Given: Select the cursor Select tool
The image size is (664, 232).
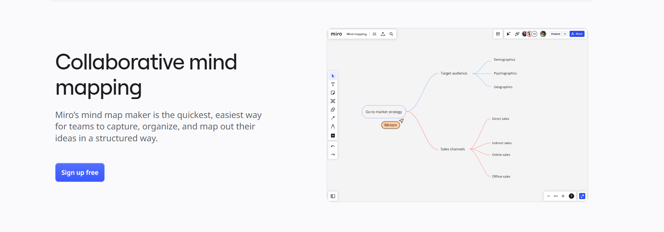Looking at the screenshot, I should pos(333,76).
